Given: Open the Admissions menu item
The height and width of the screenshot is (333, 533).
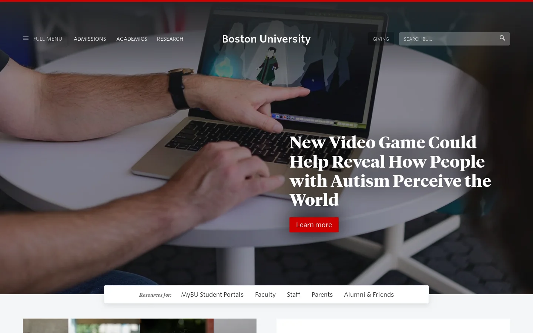Looking at the screenshot, I should pos(90,39).
